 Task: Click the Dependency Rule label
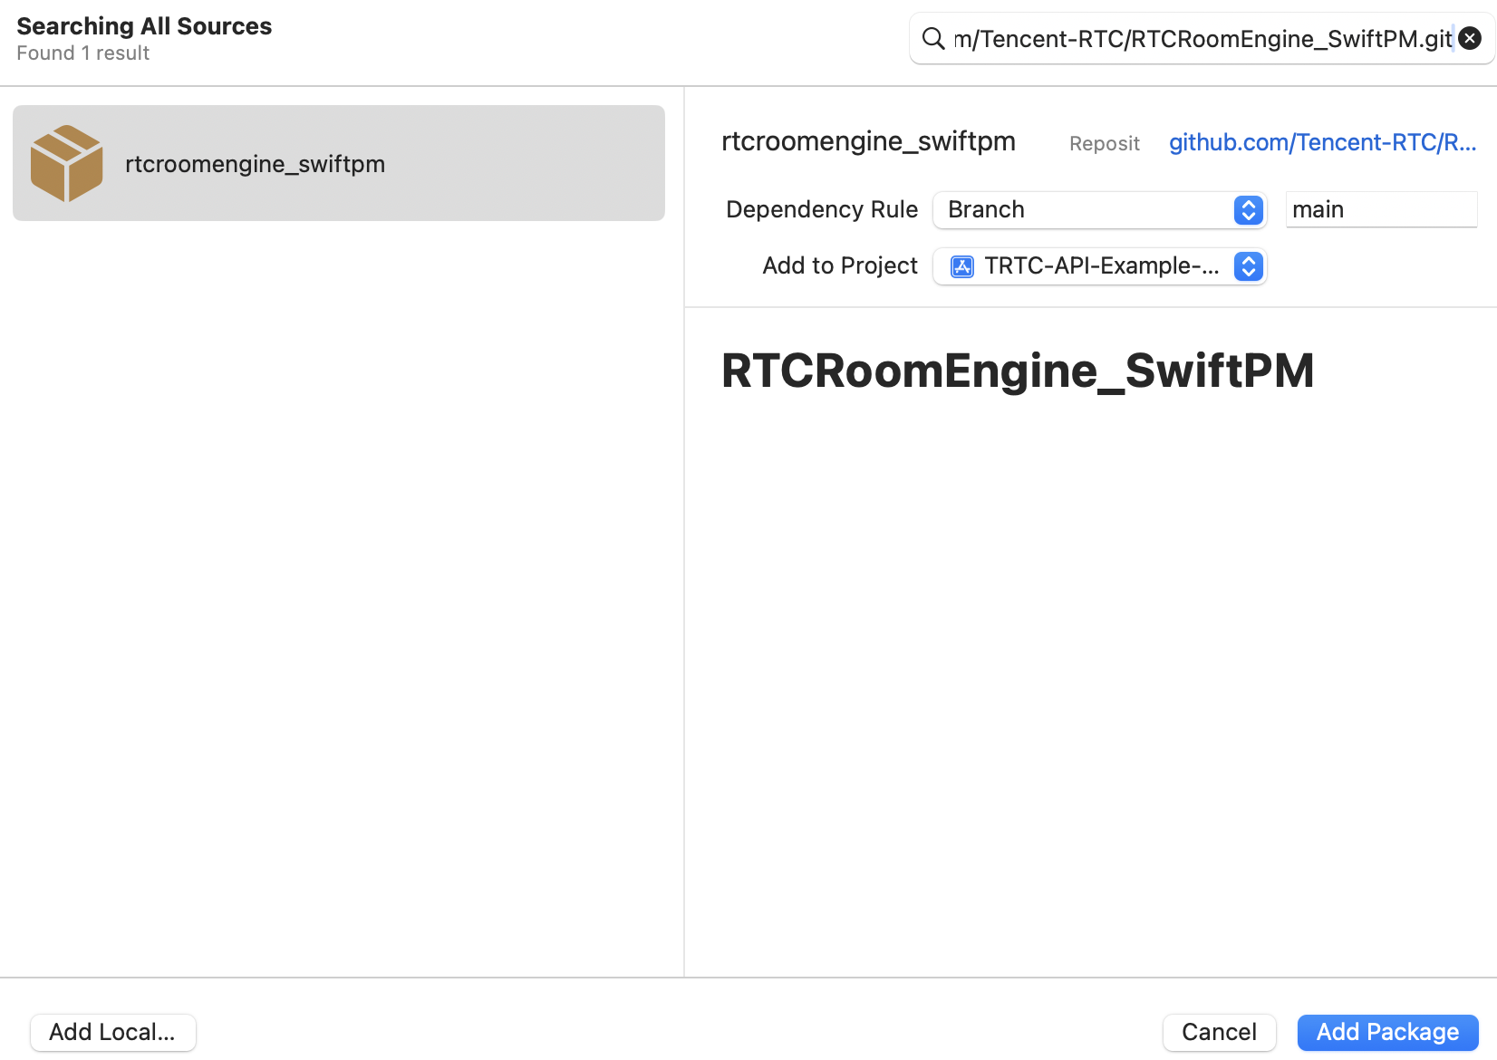821,210
